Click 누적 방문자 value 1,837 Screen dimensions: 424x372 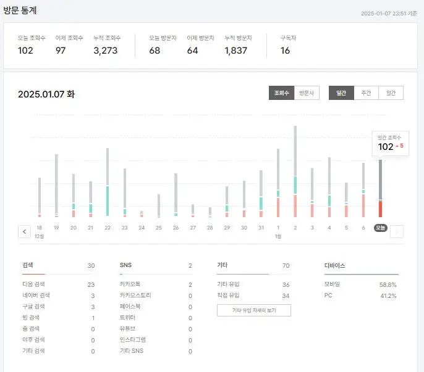(236, 51)
